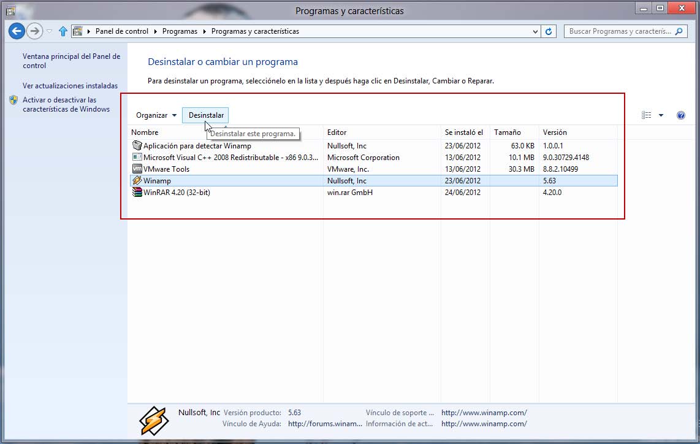Image resolution: width=700 pixels, height=444 pixels.
Task: Select the WinRAR 4.20 icon
Action: (x=137, y=193)
